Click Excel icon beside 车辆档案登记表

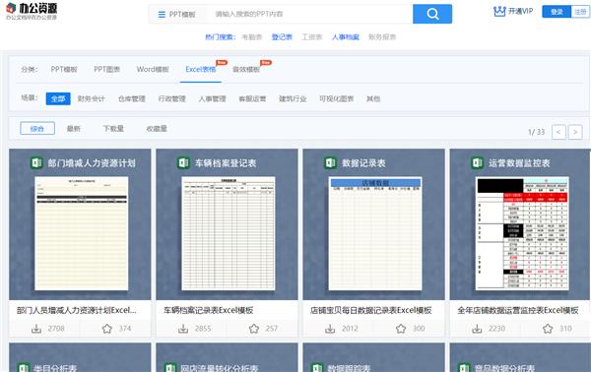pyautogui.click(x=183, y=163)
